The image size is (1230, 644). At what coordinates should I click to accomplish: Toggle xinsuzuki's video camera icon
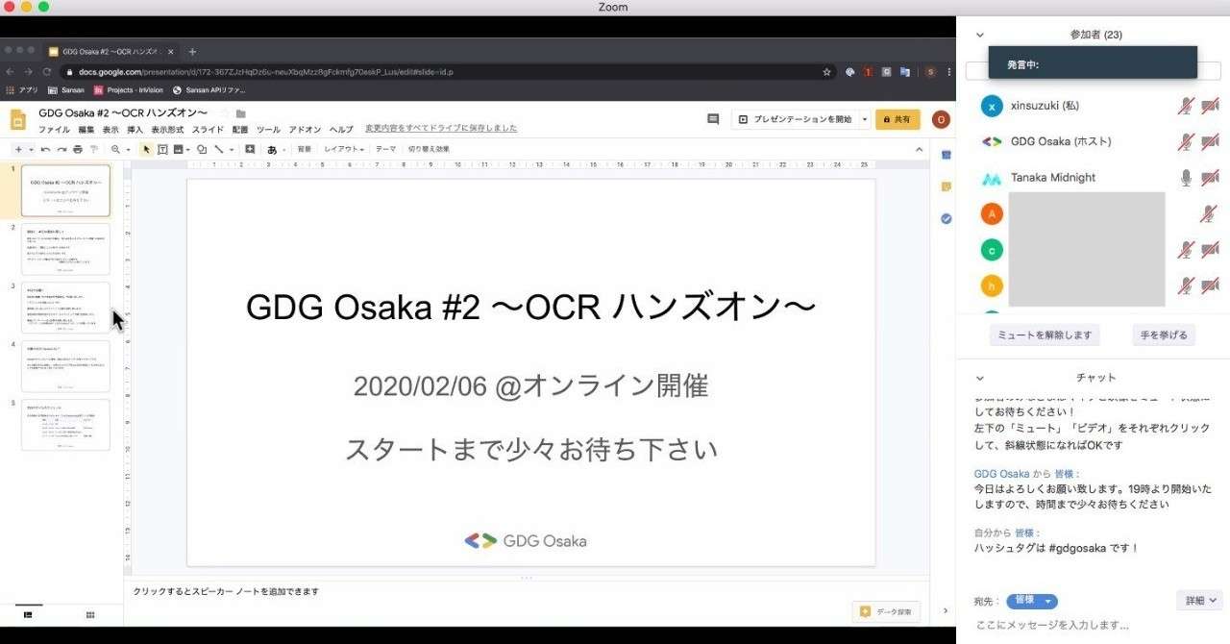coord(1210,106)
